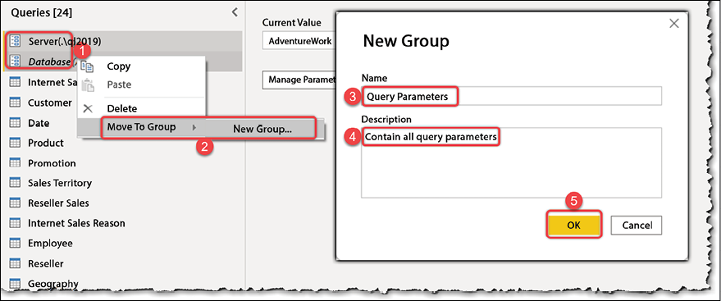Viewport: 721px width, 301px height.
Task: Click the Customer table icon
Action: (15, 102)
